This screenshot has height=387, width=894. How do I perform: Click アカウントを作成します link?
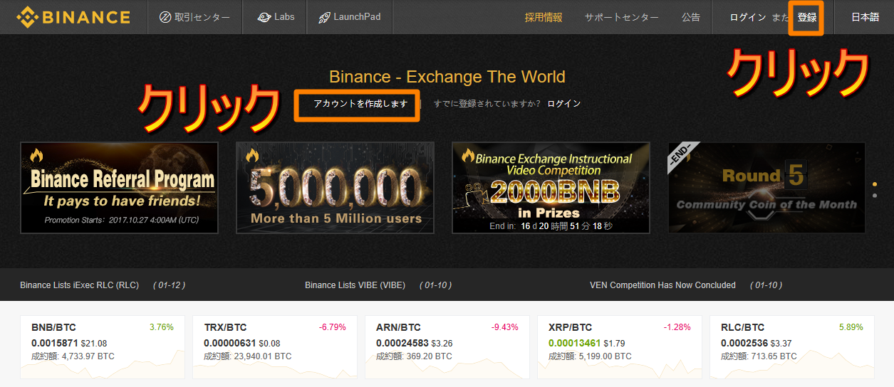pyautogui.click(x=360, y=104)
